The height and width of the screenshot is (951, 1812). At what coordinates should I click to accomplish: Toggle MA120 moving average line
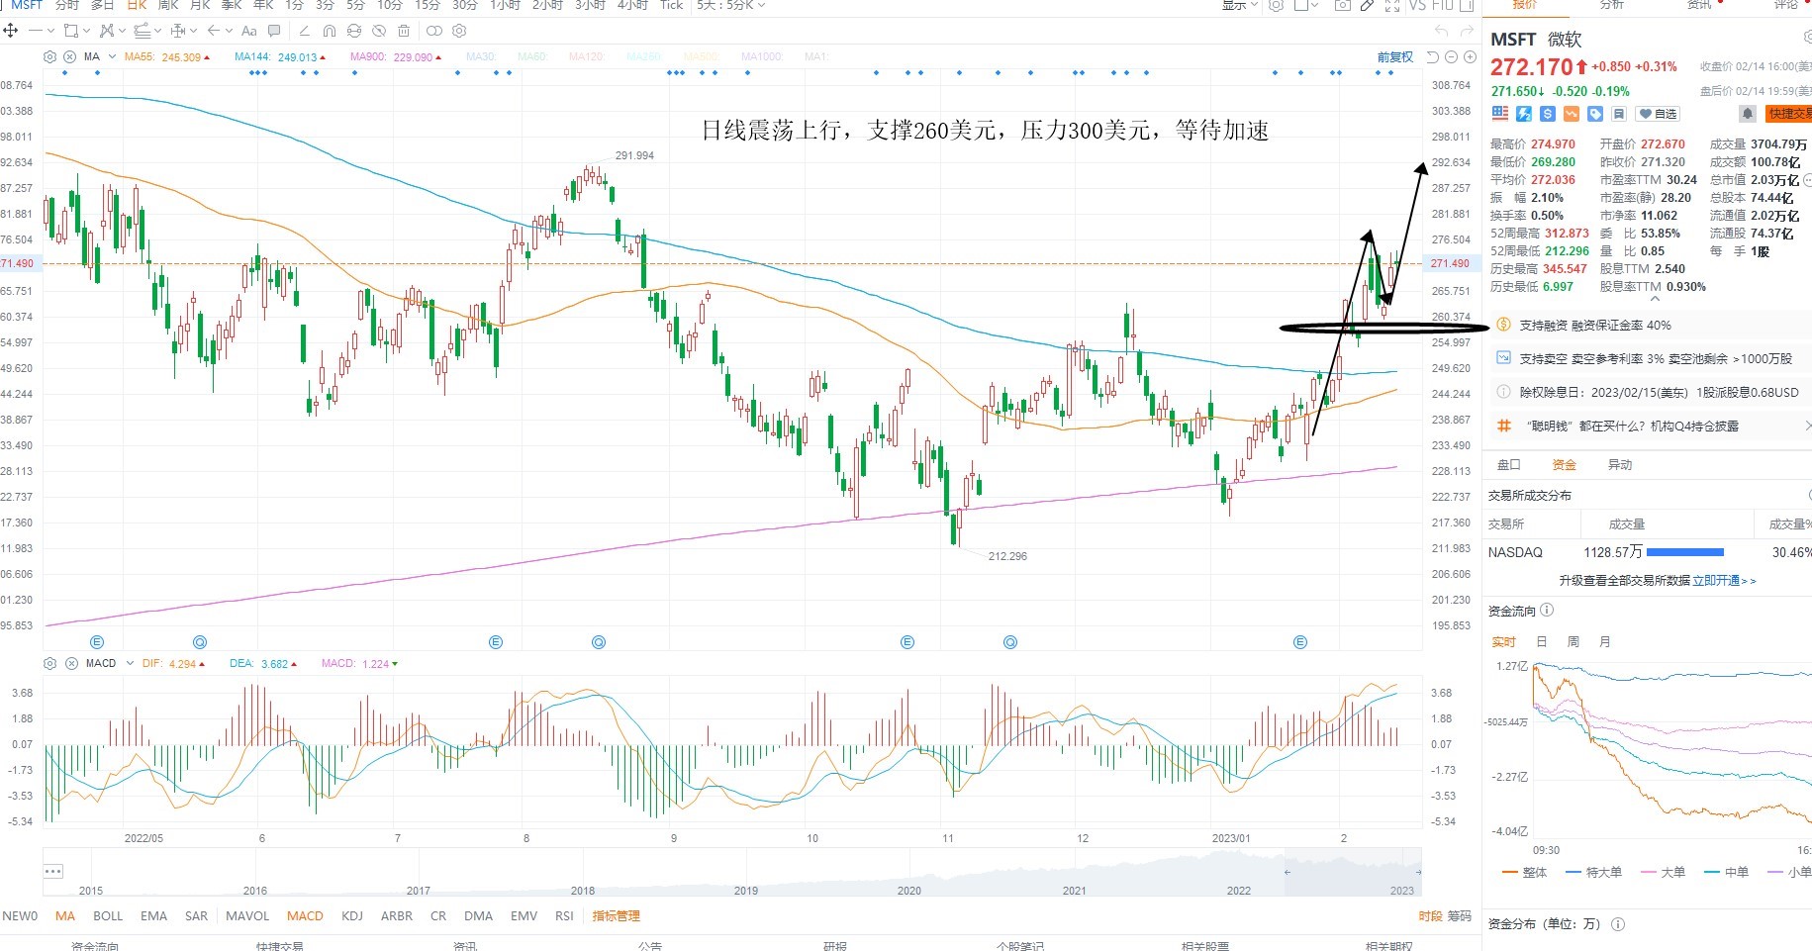pyautogui.click(x=587, y=56)
